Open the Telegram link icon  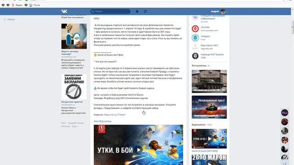click(x=195, y=38)
